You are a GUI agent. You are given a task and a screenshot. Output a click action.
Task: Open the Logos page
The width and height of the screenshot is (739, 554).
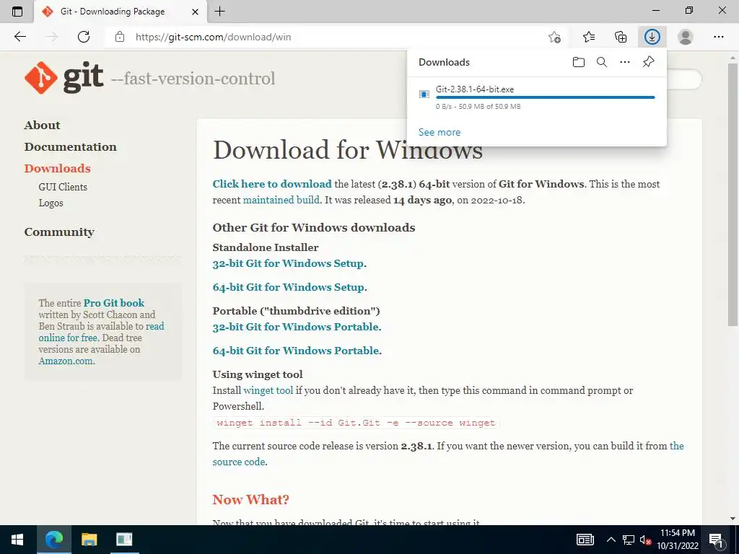pos(51,203)
